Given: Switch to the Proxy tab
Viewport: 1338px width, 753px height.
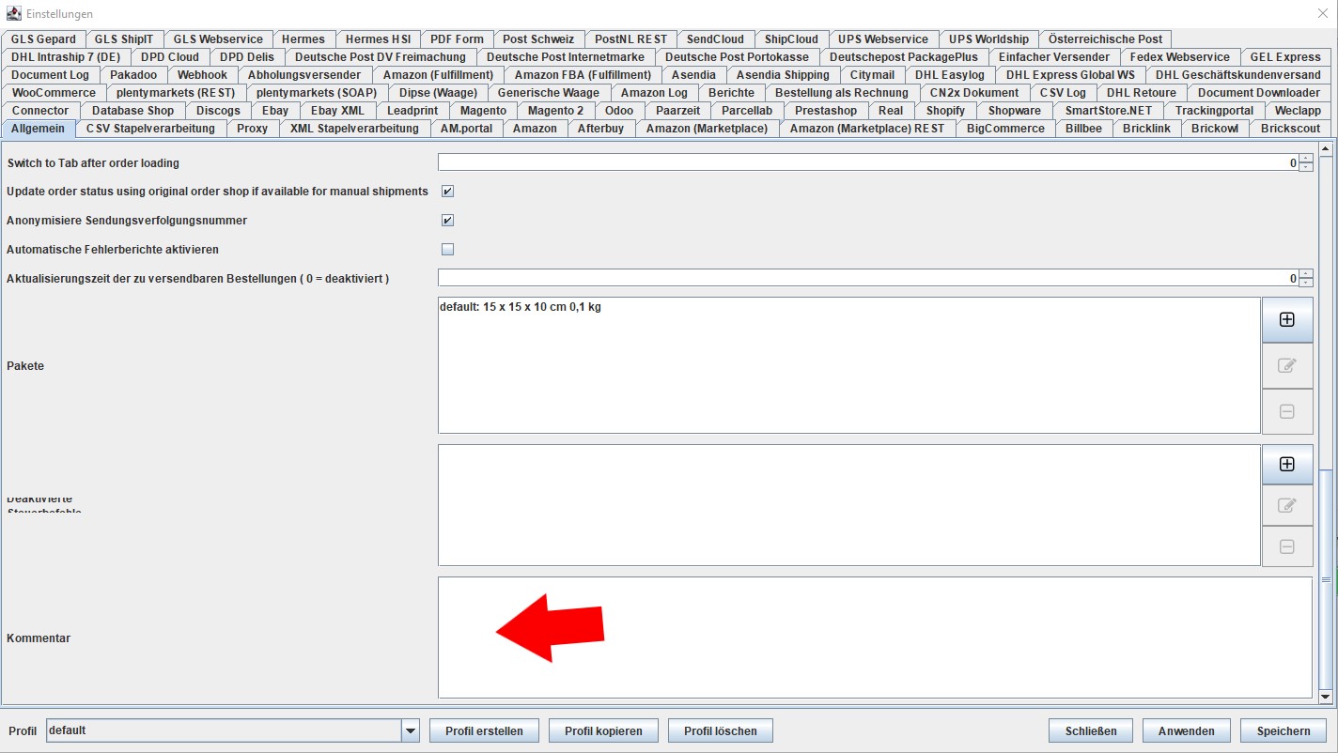Looking at the screenshot, I should [252, 129].
